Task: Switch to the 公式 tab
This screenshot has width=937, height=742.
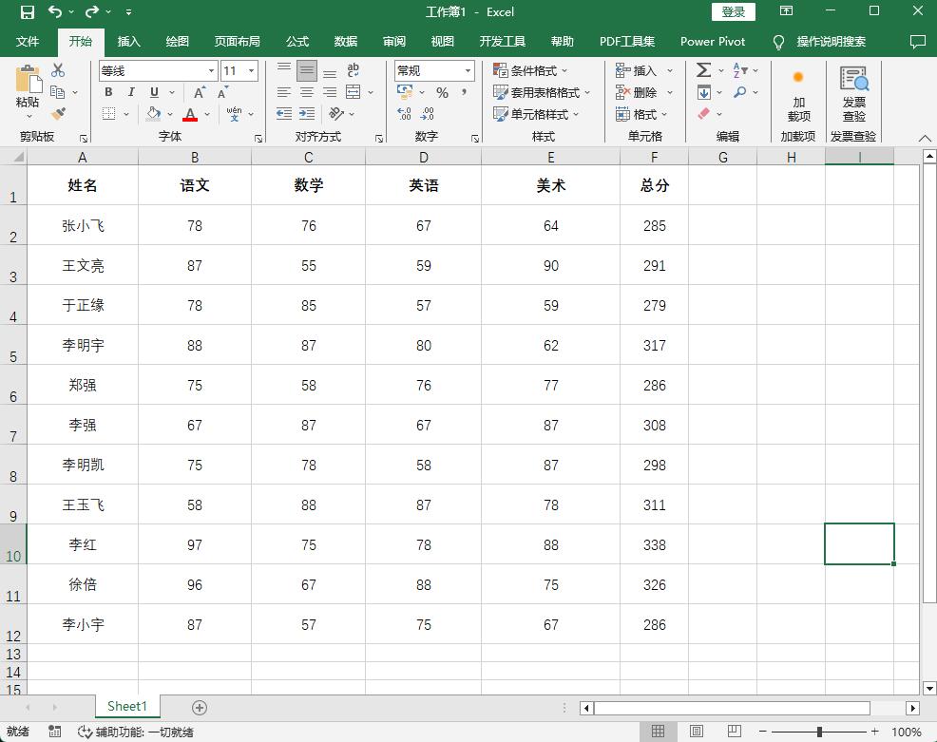Action: (297, 41)
